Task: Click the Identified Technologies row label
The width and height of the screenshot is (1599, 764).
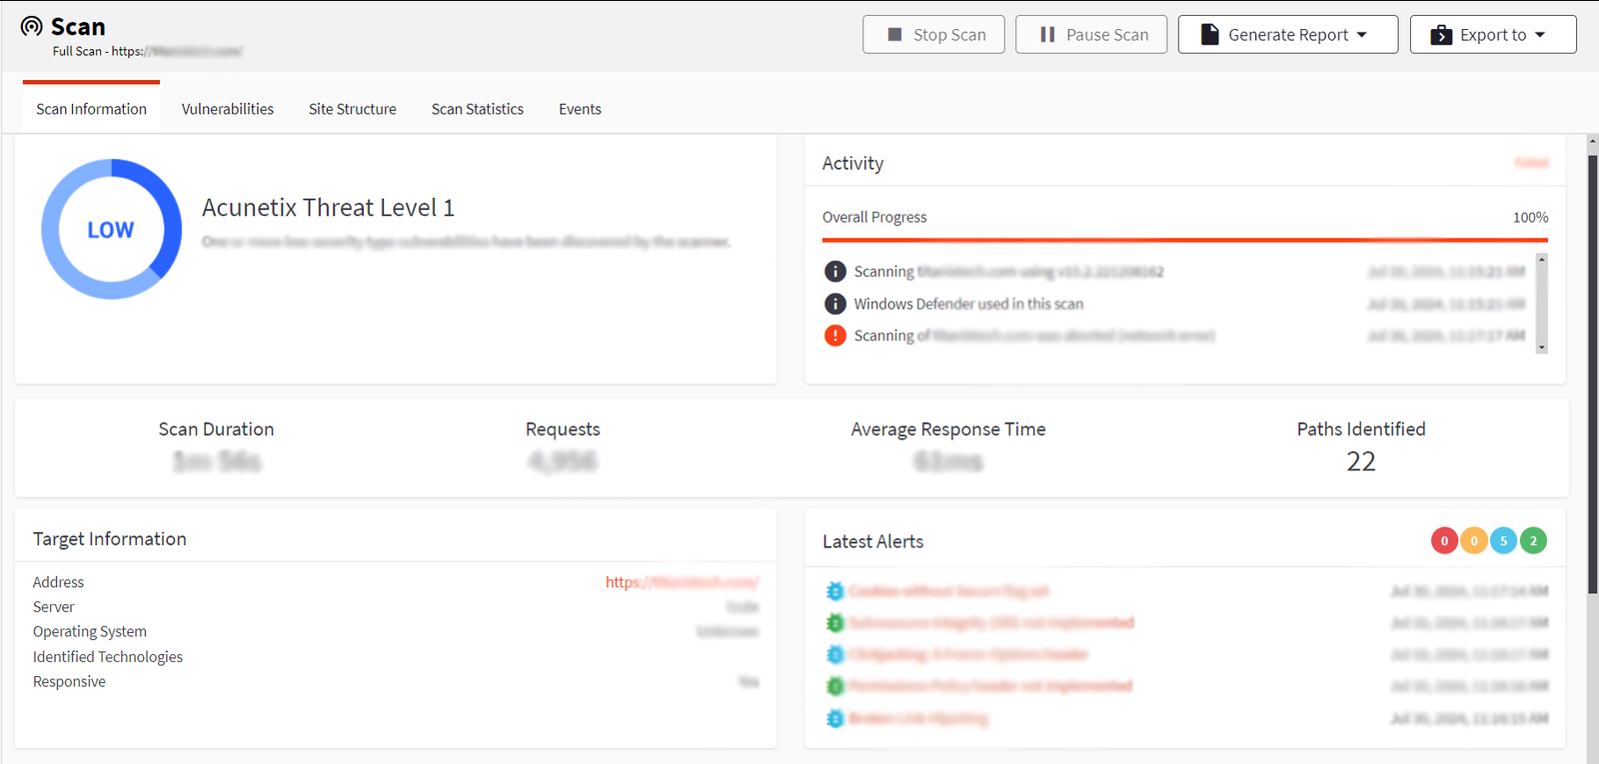Action: tap(108, 657)
